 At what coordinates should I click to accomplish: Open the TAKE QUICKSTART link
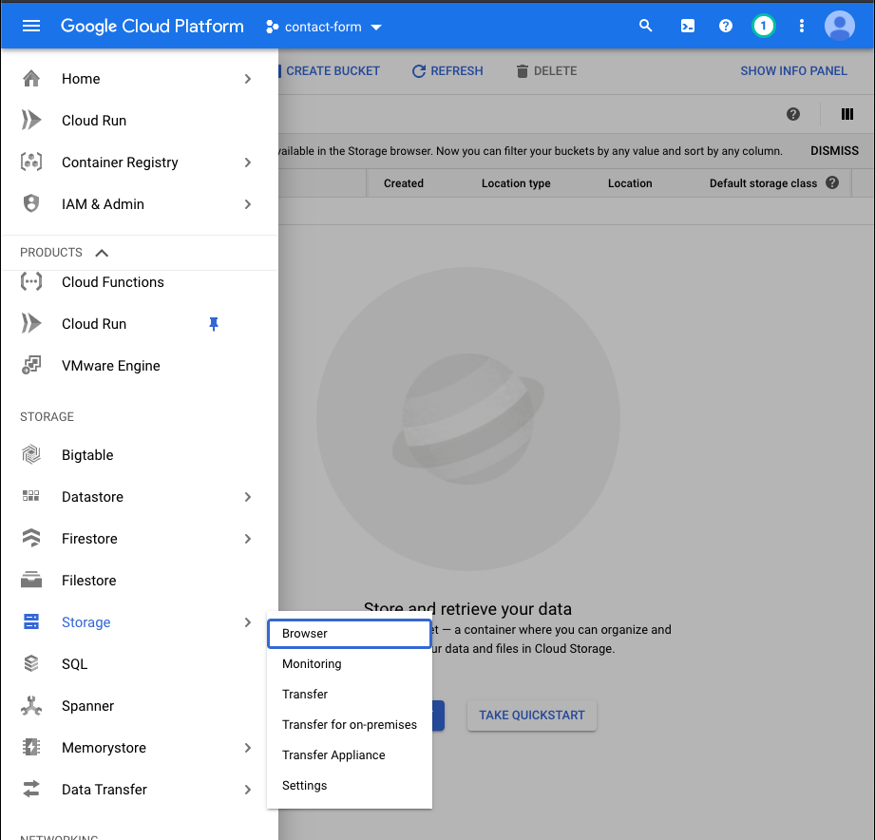531,716
